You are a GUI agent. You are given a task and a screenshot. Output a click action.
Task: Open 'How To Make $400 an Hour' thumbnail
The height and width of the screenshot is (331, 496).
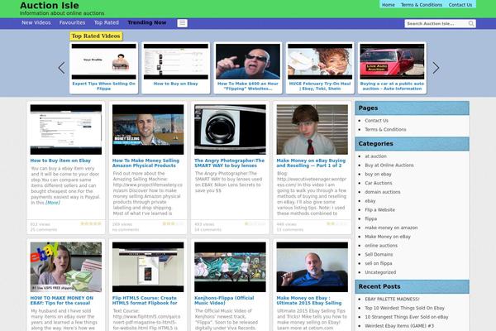pyautogui.click(x=248, y=61)
